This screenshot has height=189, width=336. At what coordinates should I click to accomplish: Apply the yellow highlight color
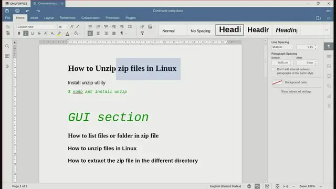(x=59, y=34)
